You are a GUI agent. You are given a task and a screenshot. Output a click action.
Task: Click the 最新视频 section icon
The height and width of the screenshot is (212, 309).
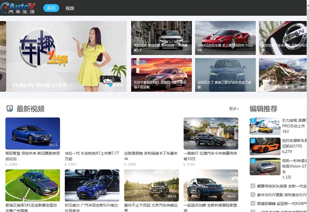(10, 109)
